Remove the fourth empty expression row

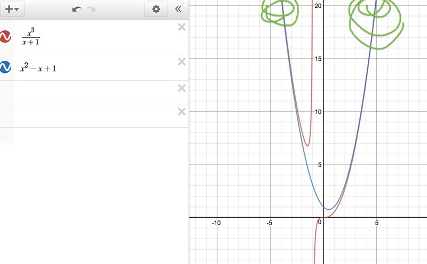pyautogui.click(x=181, y=111)
